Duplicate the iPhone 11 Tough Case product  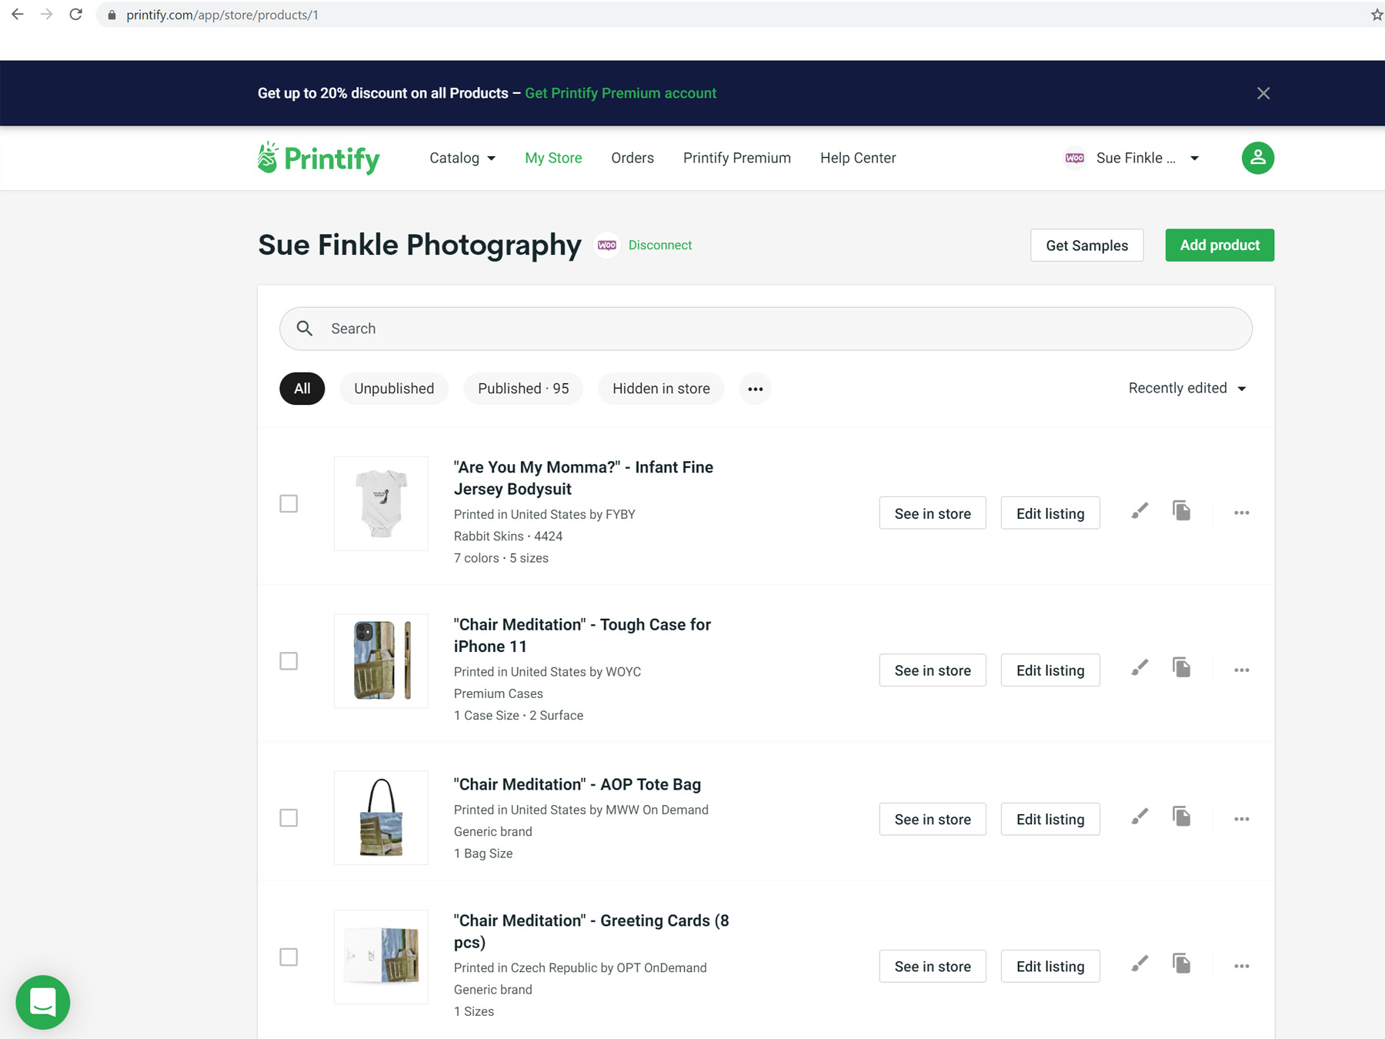click(x=1181, y=668)
